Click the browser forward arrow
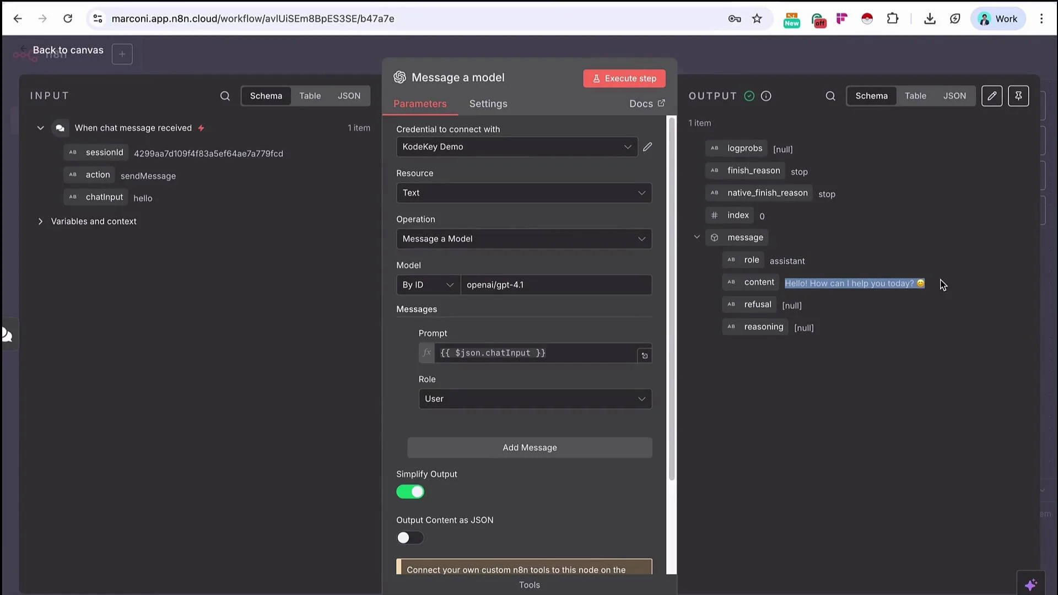This screenshot has width=1058, height=595. pos(42,19)
